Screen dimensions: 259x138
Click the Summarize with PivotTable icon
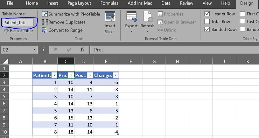coord(44,14)
